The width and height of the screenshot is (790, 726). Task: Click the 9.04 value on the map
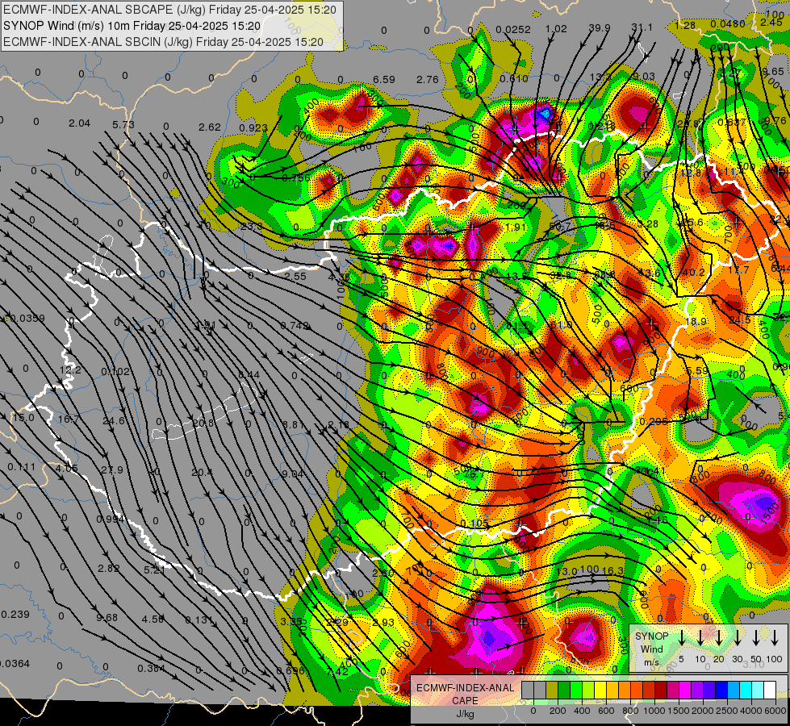[292, 474]
